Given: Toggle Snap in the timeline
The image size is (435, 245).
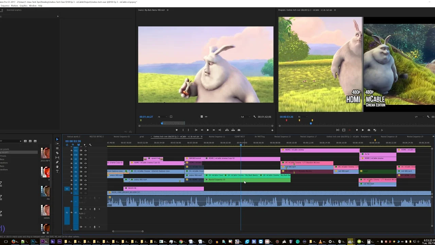Looking at the screenshot, I should [73, 145].
